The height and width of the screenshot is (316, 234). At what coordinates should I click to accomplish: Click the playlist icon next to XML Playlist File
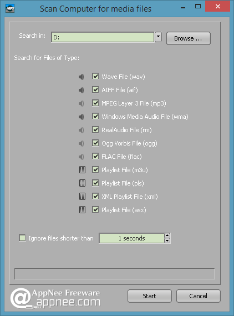tap(82, 197)
